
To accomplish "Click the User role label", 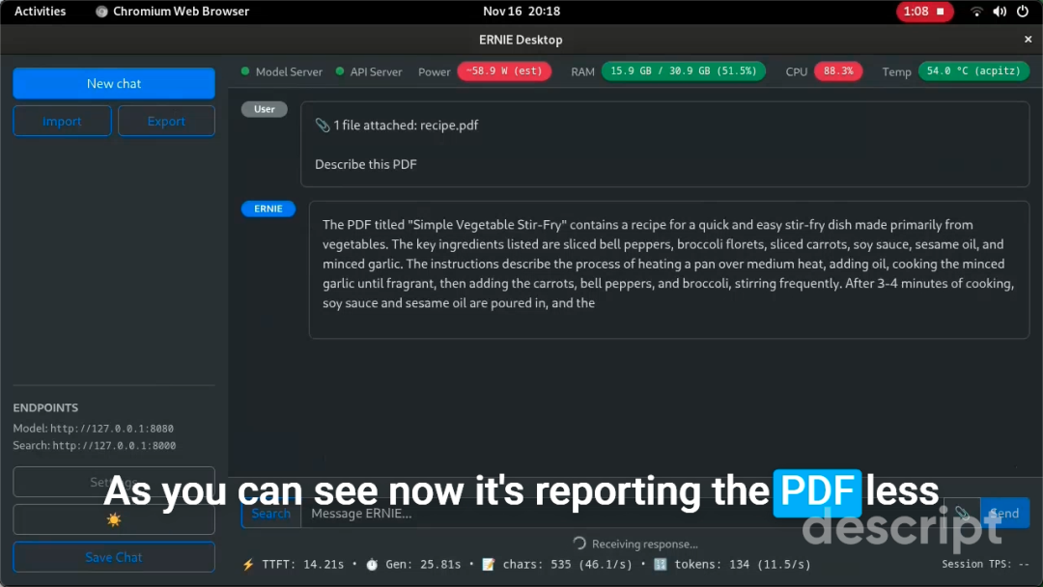I will 264,109.
